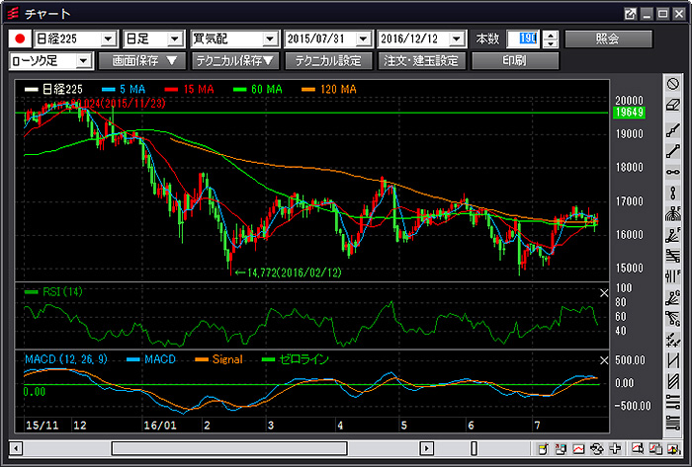692x467 pixels.
Task: Select the clear-all drawings (prohibit) tool
Action: coord(673,84)
